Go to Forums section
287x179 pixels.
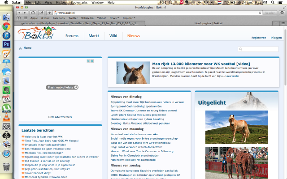click(72, 36)
